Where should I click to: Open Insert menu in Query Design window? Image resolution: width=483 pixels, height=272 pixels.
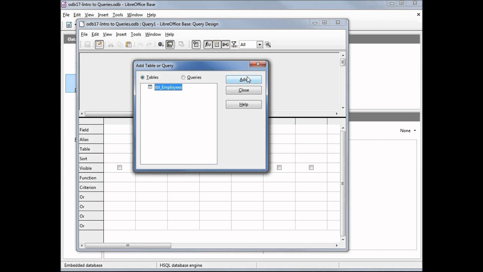tap(121, 34)
